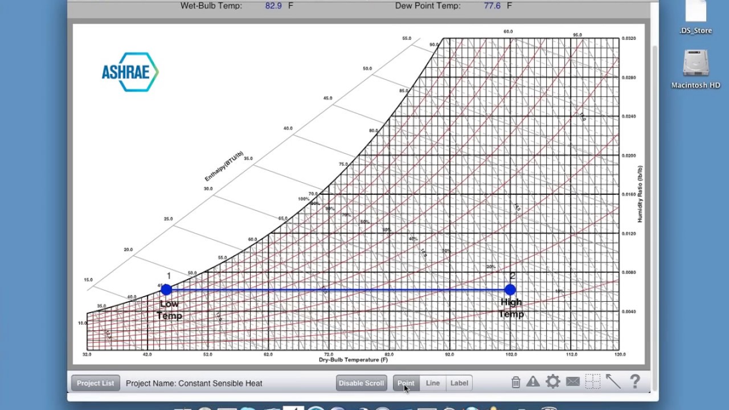Click the warning triangle alert icon
The image size is (729, 410).
coord(533,382)
